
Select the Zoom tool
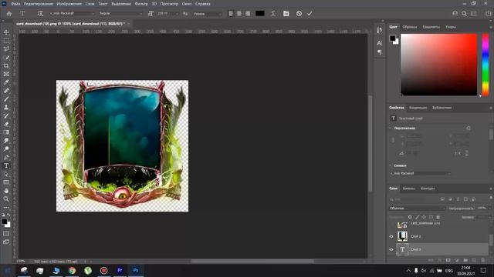point(6,199)
